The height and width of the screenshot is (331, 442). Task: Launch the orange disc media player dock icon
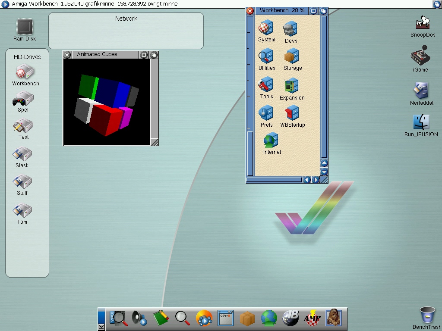coord(204,319)
